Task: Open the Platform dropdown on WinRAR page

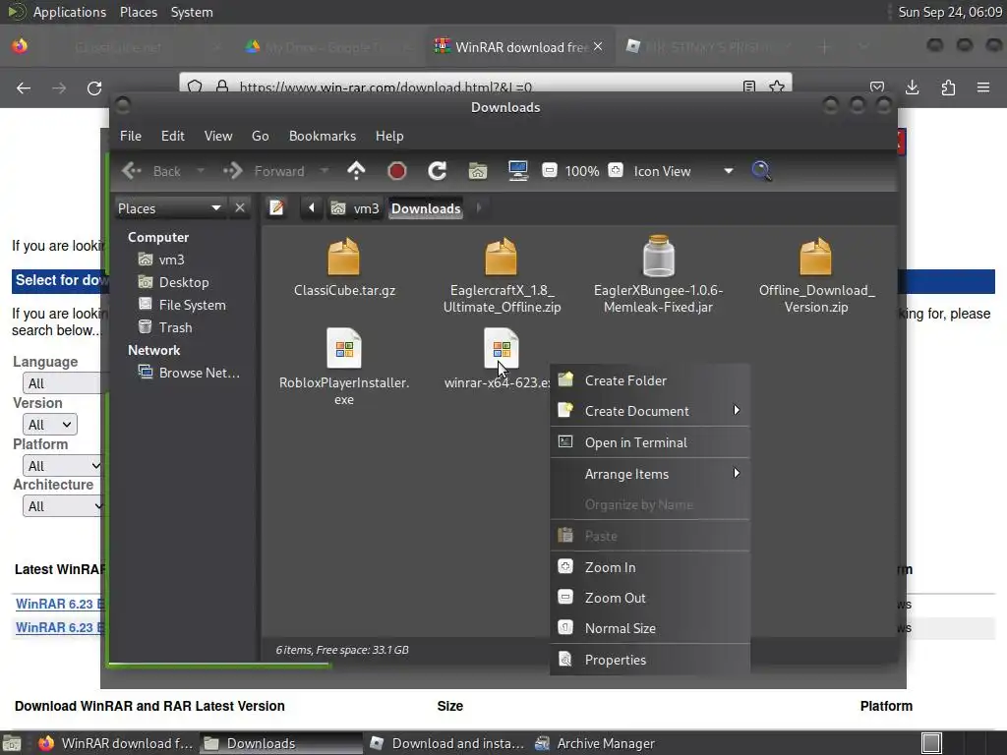Action: [x=62, y=465]
